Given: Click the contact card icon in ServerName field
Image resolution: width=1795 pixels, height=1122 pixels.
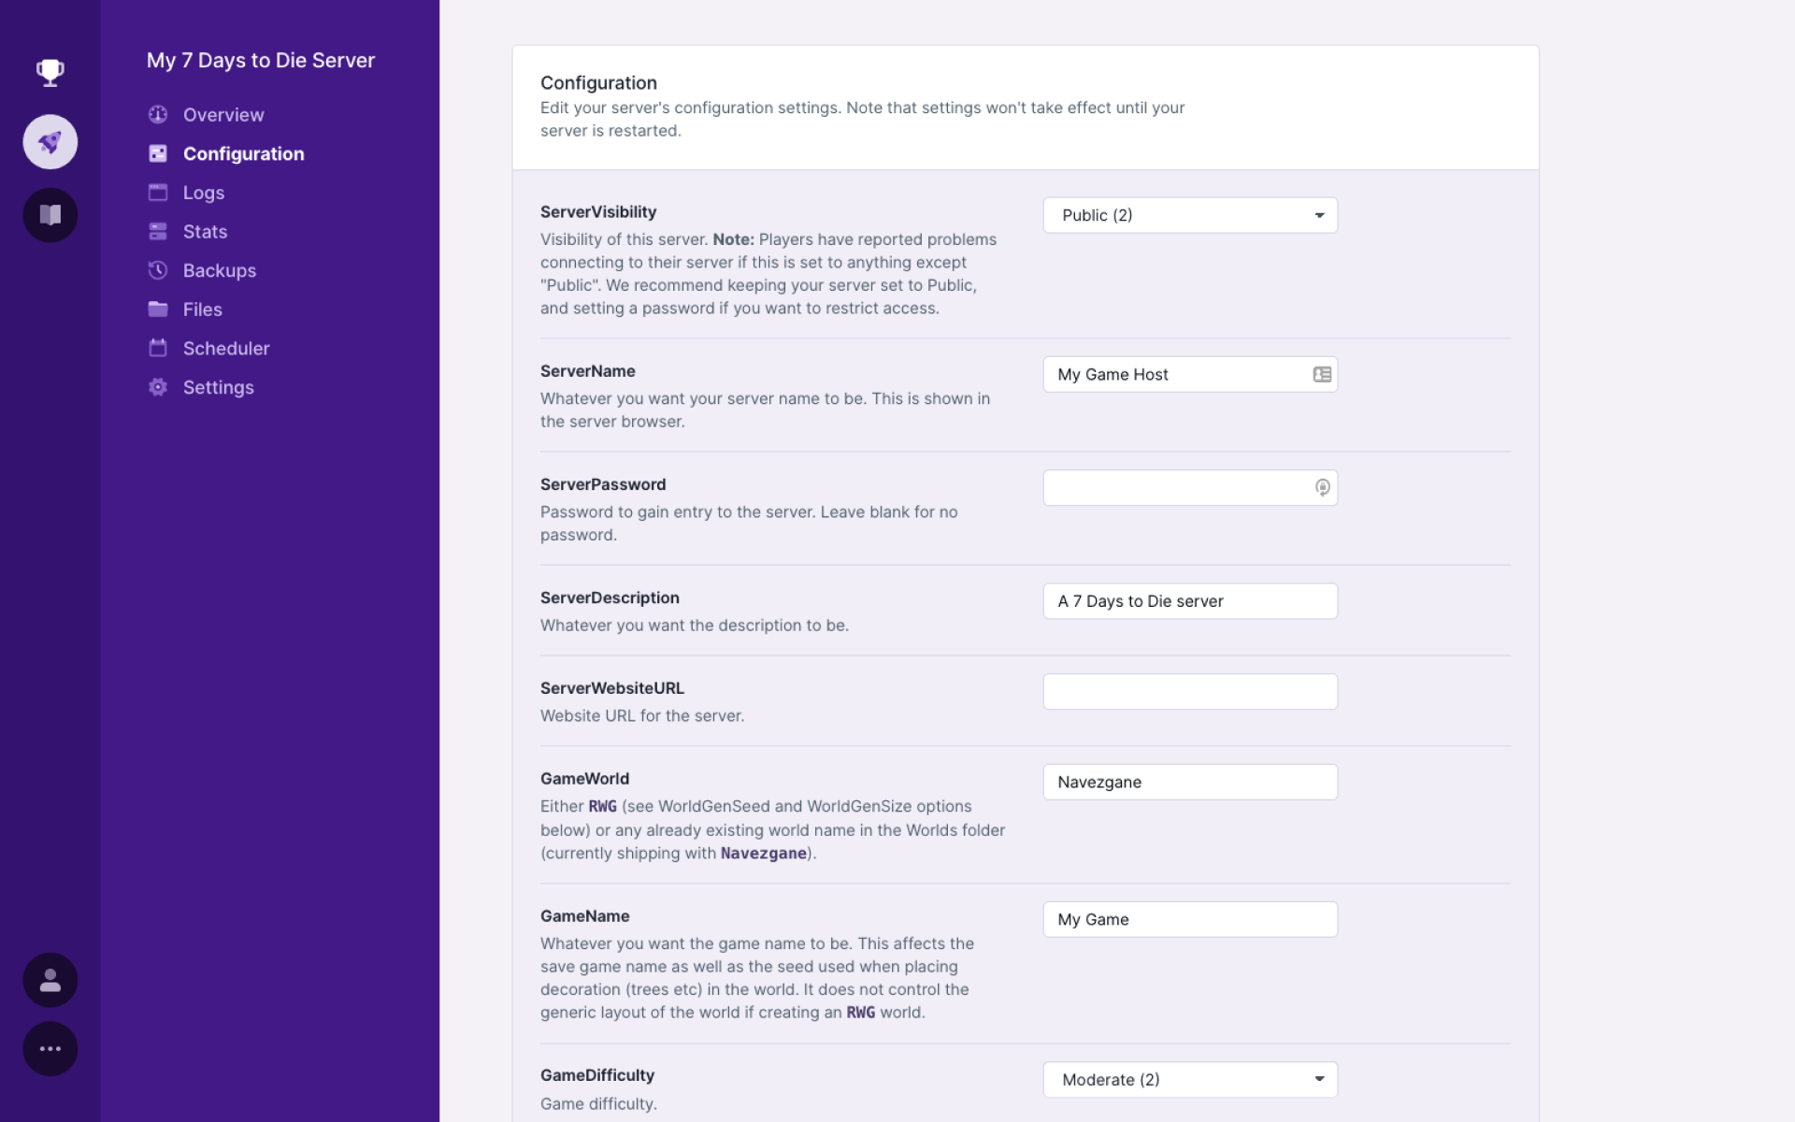Looking at the screenshot, I should point(1322,374).
